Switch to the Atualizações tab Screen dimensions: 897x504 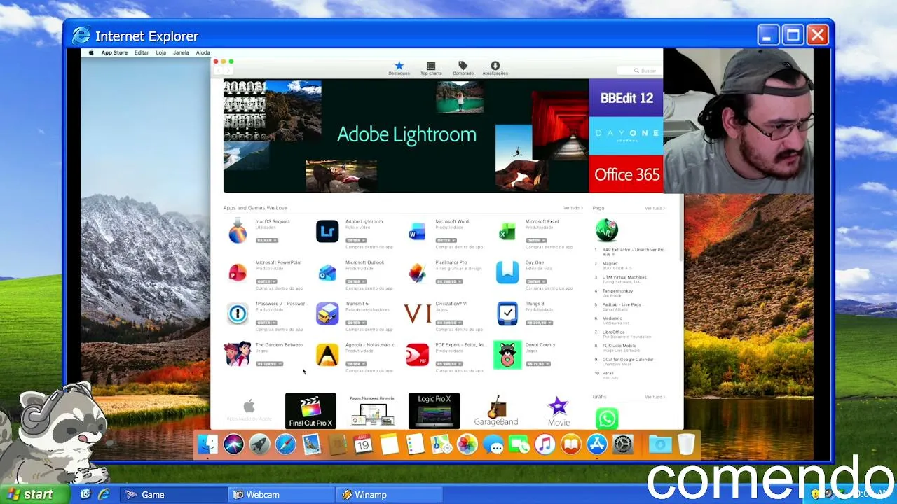495,68
